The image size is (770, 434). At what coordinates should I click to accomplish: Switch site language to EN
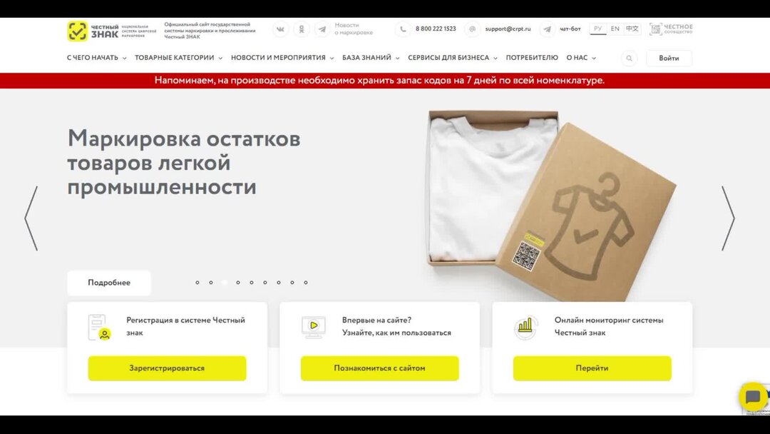point(615,29)
